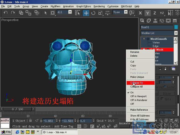Click the 1.max 3ds max 4 taskbar button

(x=60, y=132)
